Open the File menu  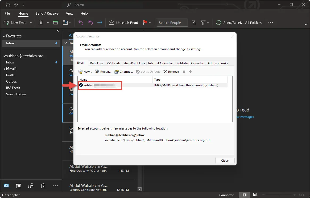(7, 14)
